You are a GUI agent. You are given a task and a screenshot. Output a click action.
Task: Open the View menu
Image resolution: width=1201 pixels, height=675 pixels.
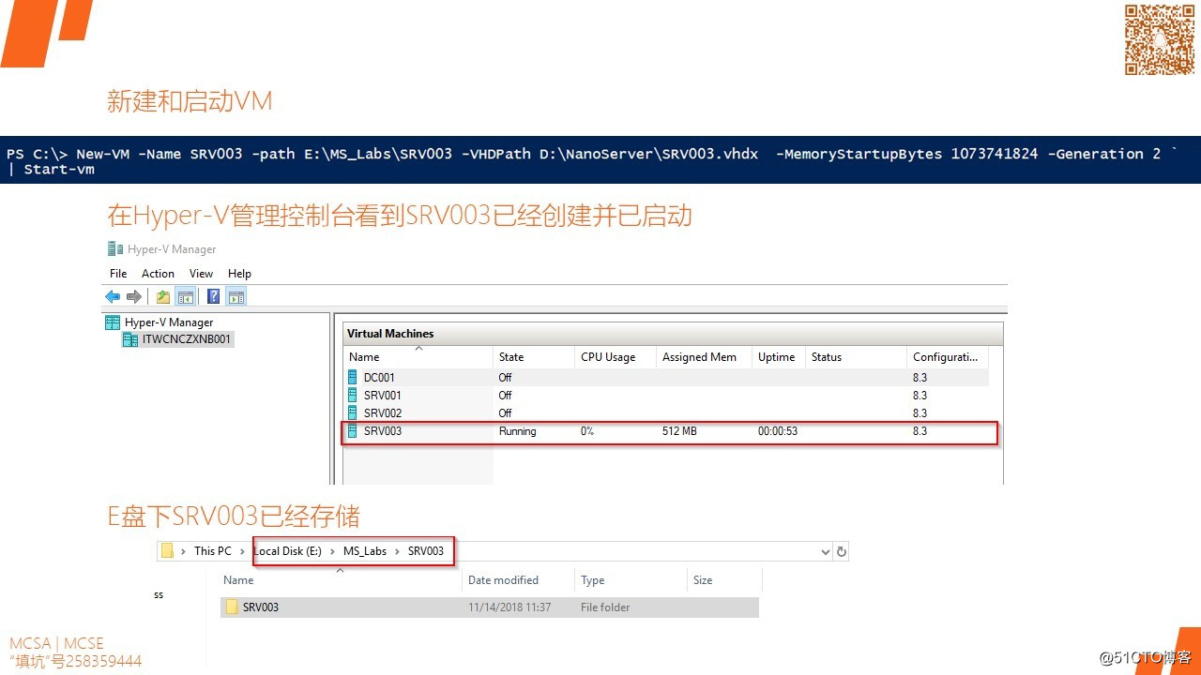click(x=201, y=274)
